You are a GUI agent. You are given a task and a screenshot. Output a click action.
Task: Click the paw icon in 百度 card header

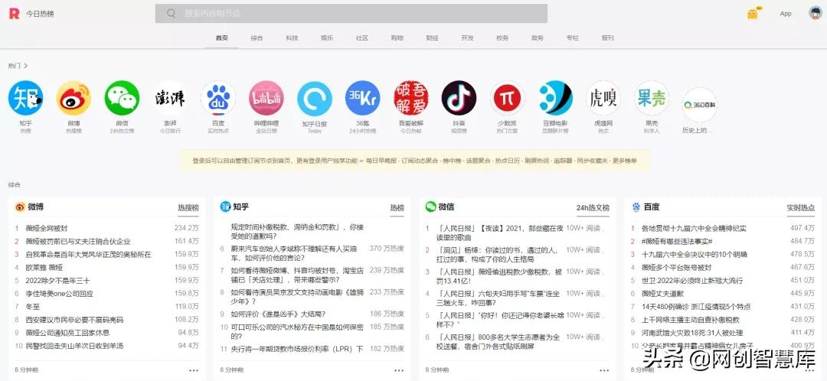(636, 207)
